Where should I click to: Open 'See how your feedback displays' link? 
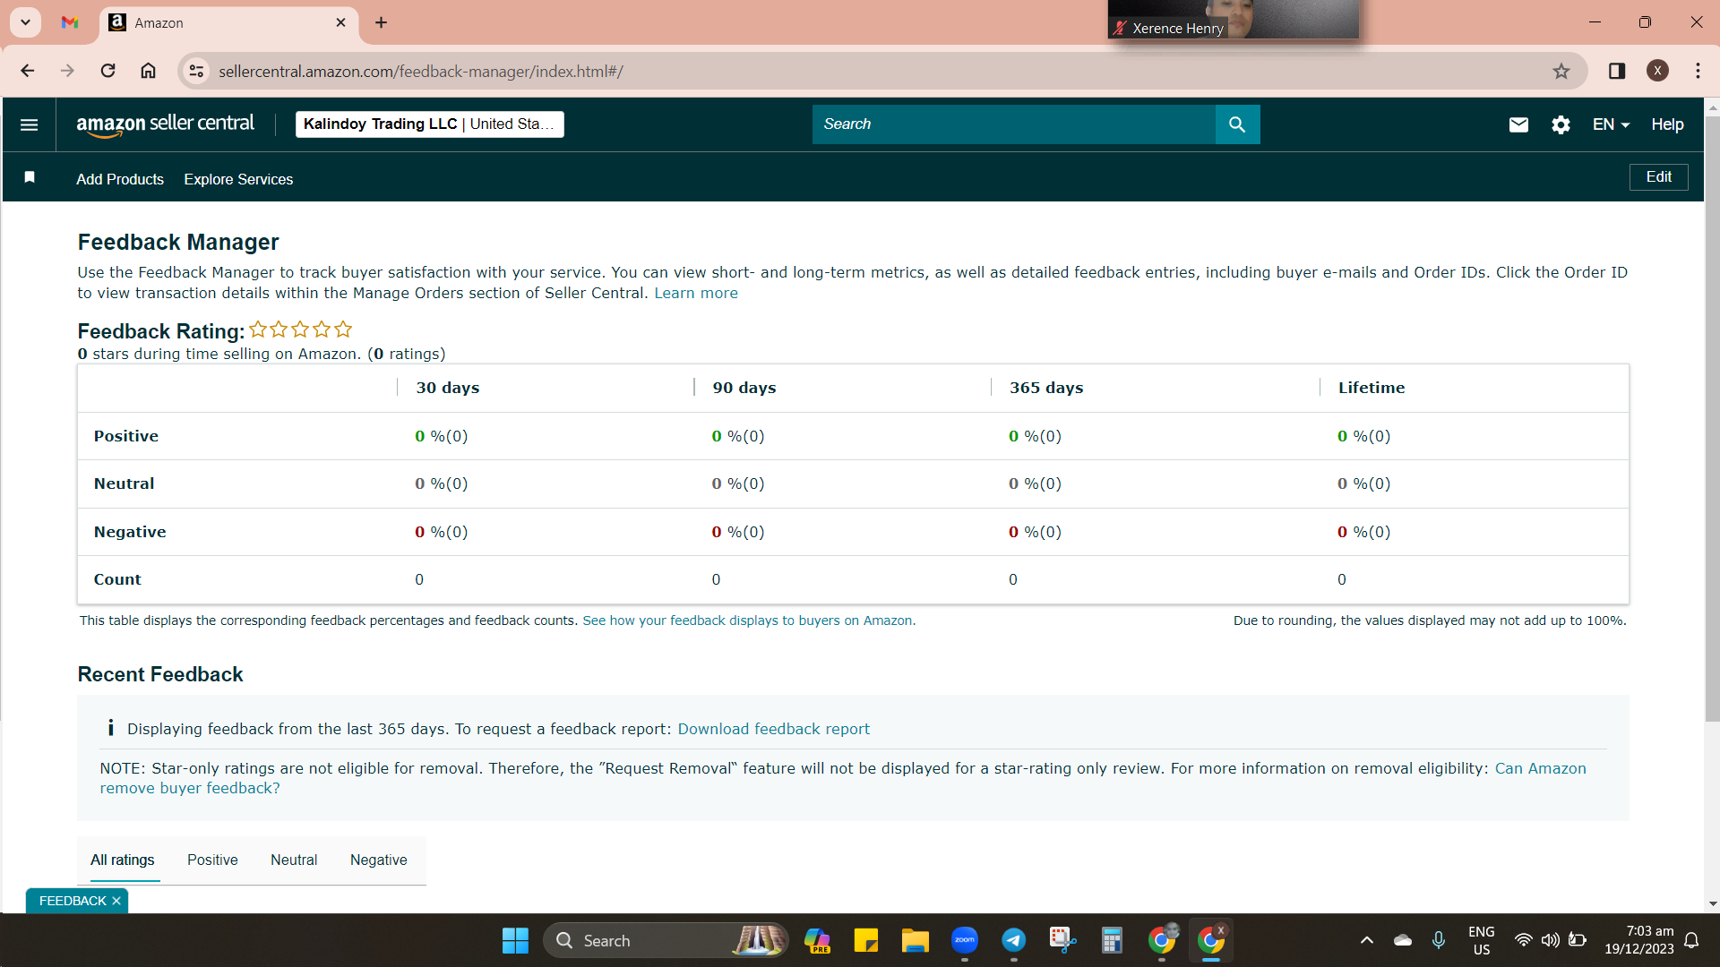[749, 620]
